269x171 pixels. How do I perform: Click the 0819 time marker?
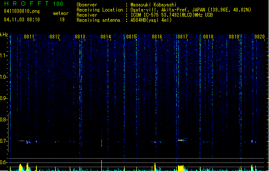click(234, 37)
